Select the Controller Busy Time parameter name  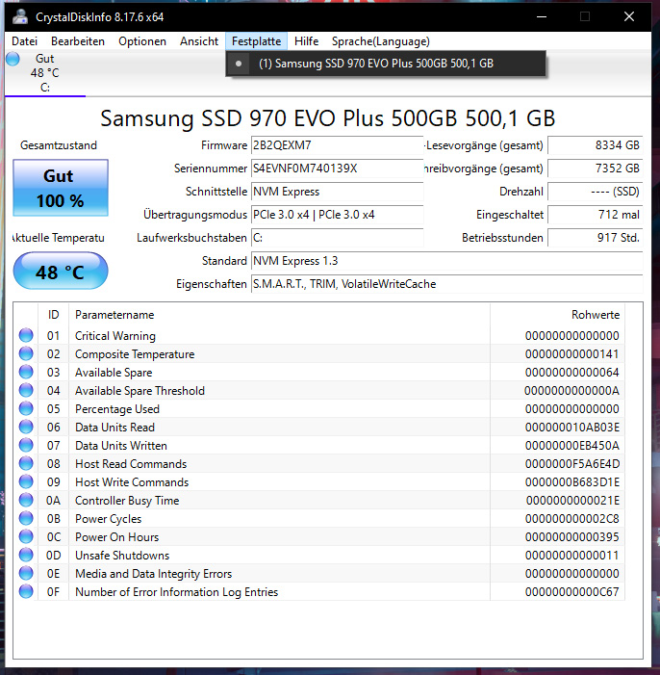[x=127, y=501]
